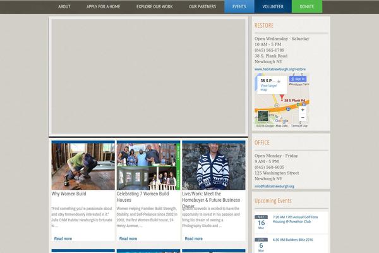Click June 6 calendar date badge
The image size is (379, 253).
point(261,245)
